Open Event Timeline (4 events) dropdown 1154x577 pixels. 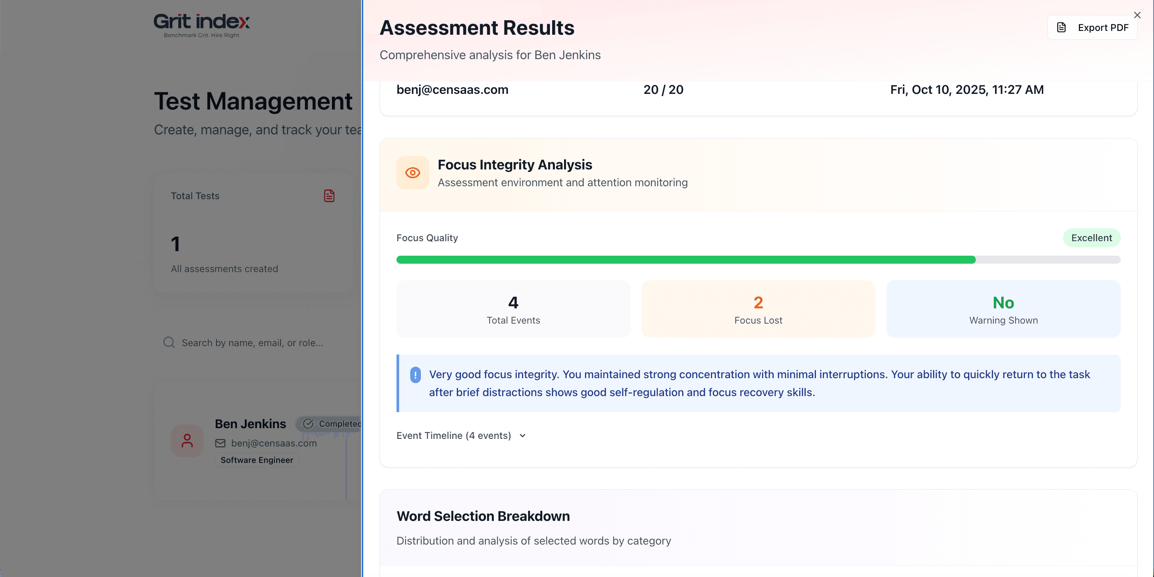(x=453, y=435)
